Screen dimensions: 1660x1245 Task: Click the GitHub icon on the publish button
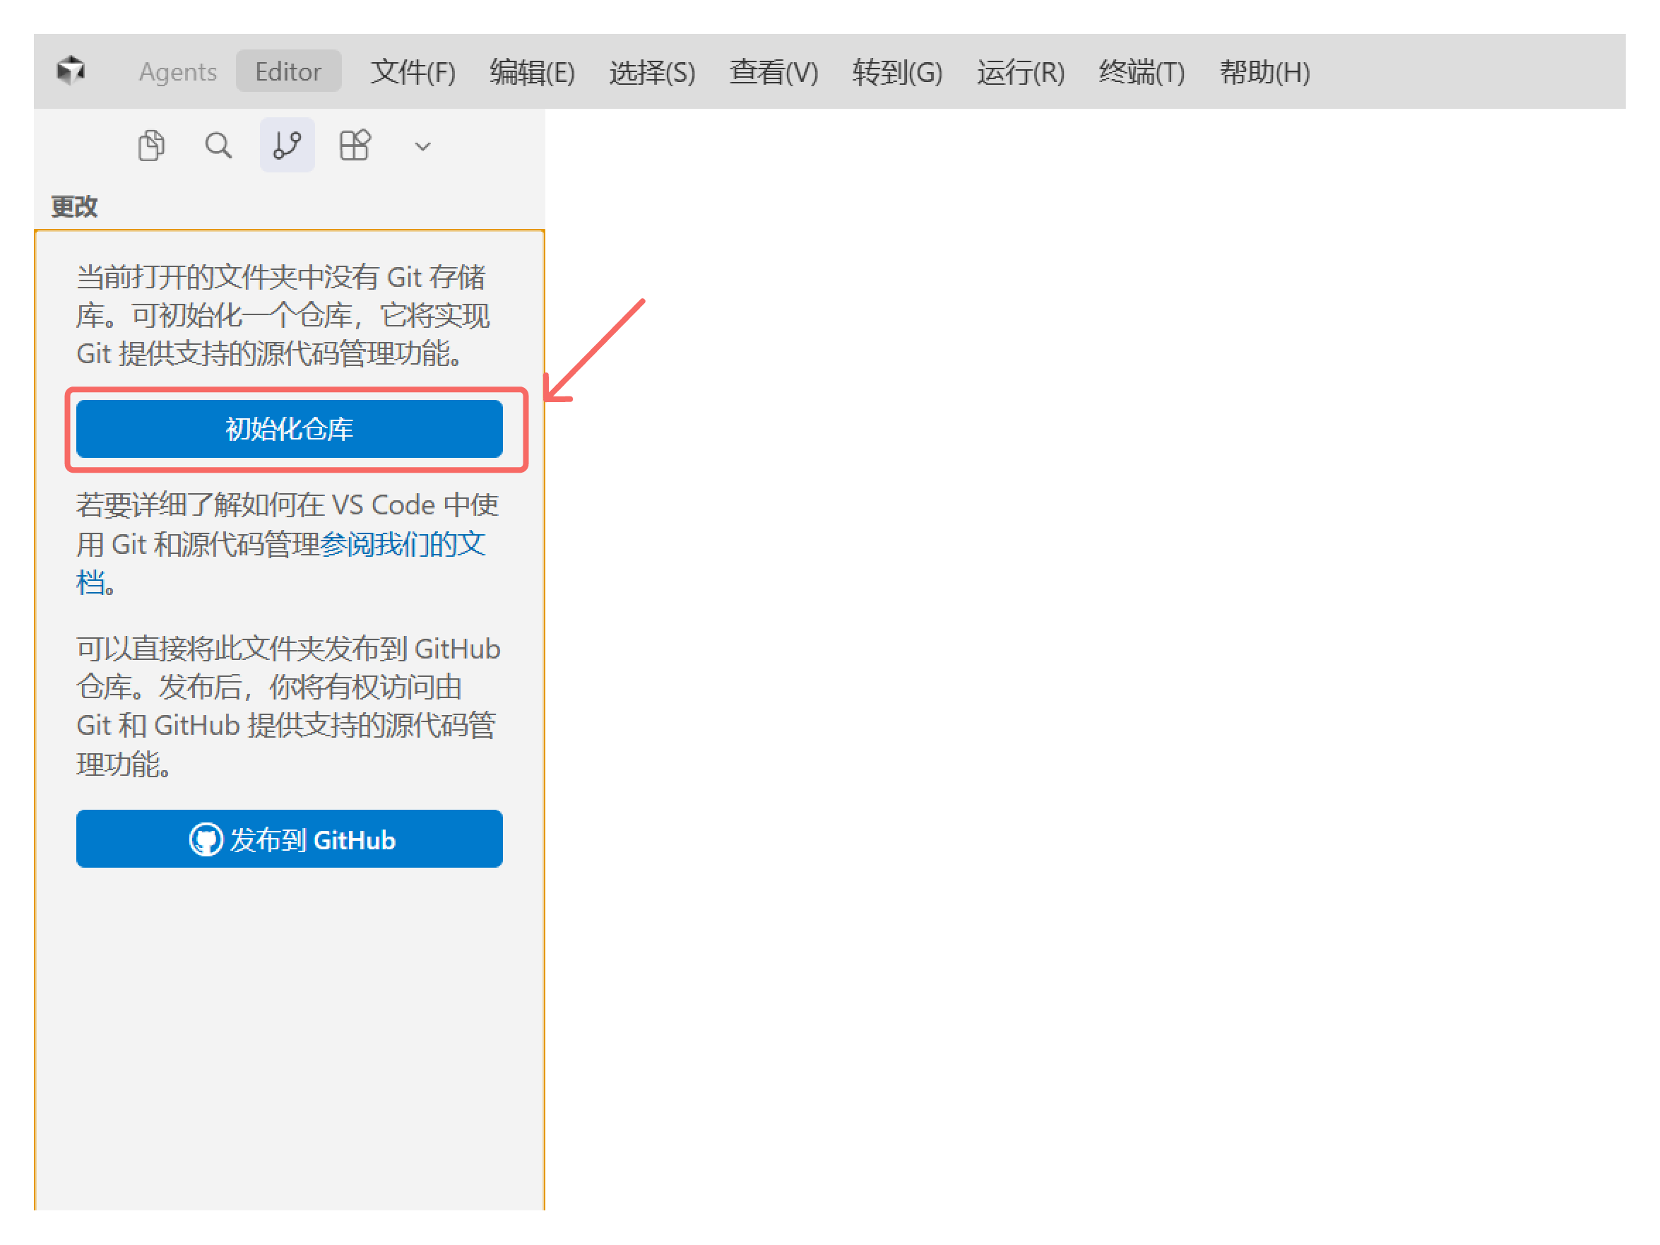(206, 839)
